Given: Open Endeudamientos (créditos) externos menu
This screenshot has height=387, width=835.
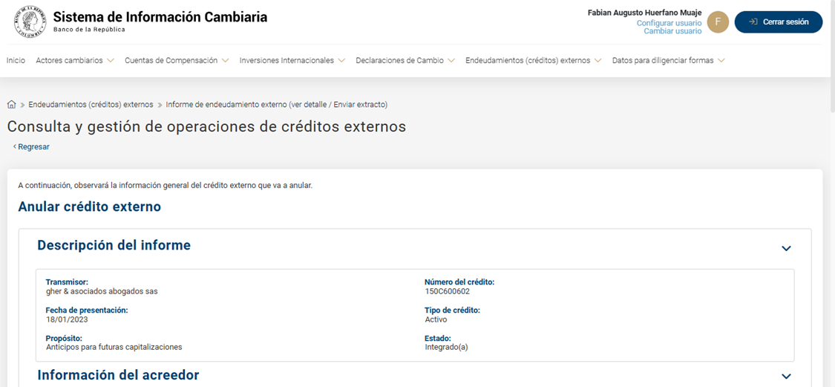Looking at the screenshot, I should (x=533, y=61).
